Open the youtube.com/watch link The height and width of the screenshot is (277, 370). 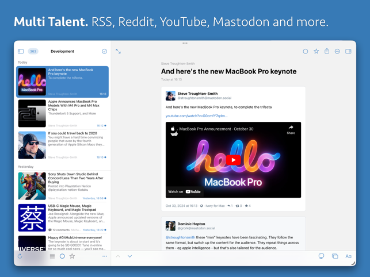click(197, 116)
